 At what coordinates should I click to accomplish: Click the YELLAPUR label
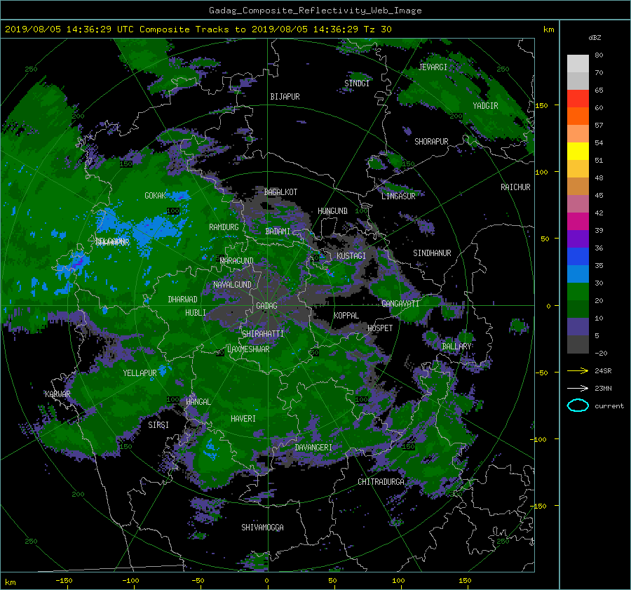[140, 373]
